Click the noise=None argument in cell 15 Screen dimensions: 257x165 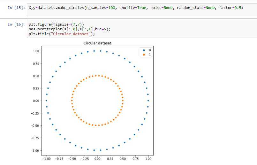click(162, 8)
